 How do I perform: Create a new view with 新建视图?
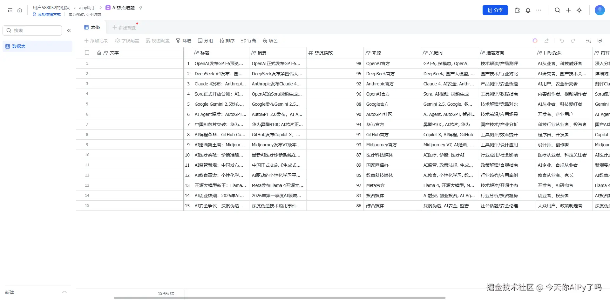(124, 28)
